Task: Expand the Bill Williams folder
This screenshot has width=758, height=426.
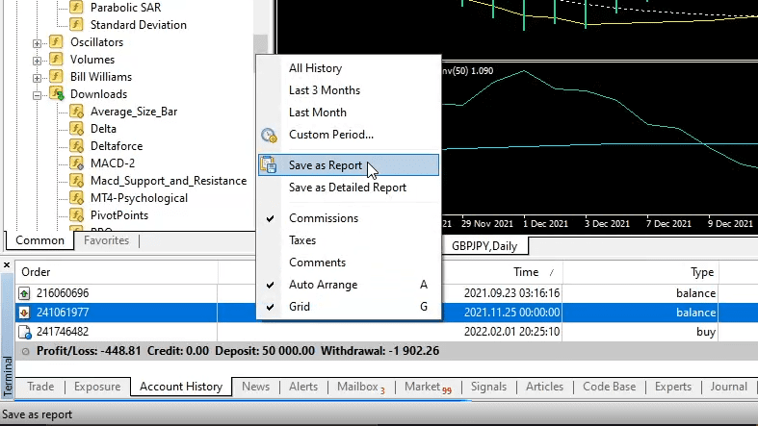Action: (38, 77)
